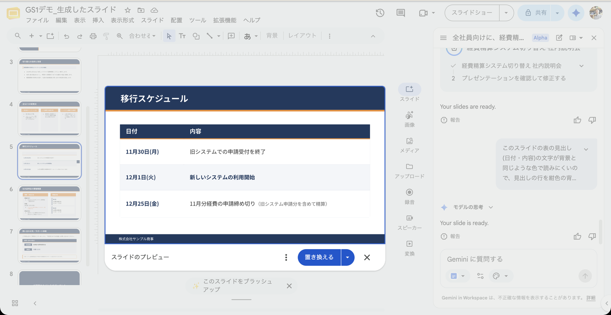Image resolution: width=611 pixels, height=315 pixels.
Task: Open the 編集 menu
Action: pos(61,20)
